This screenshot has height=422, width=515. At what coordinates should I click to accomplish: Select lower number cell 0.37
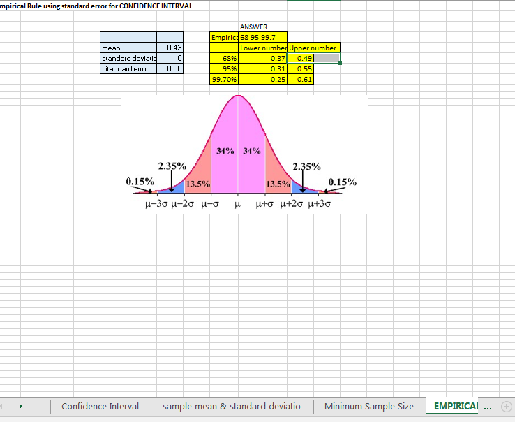point(262,58)
